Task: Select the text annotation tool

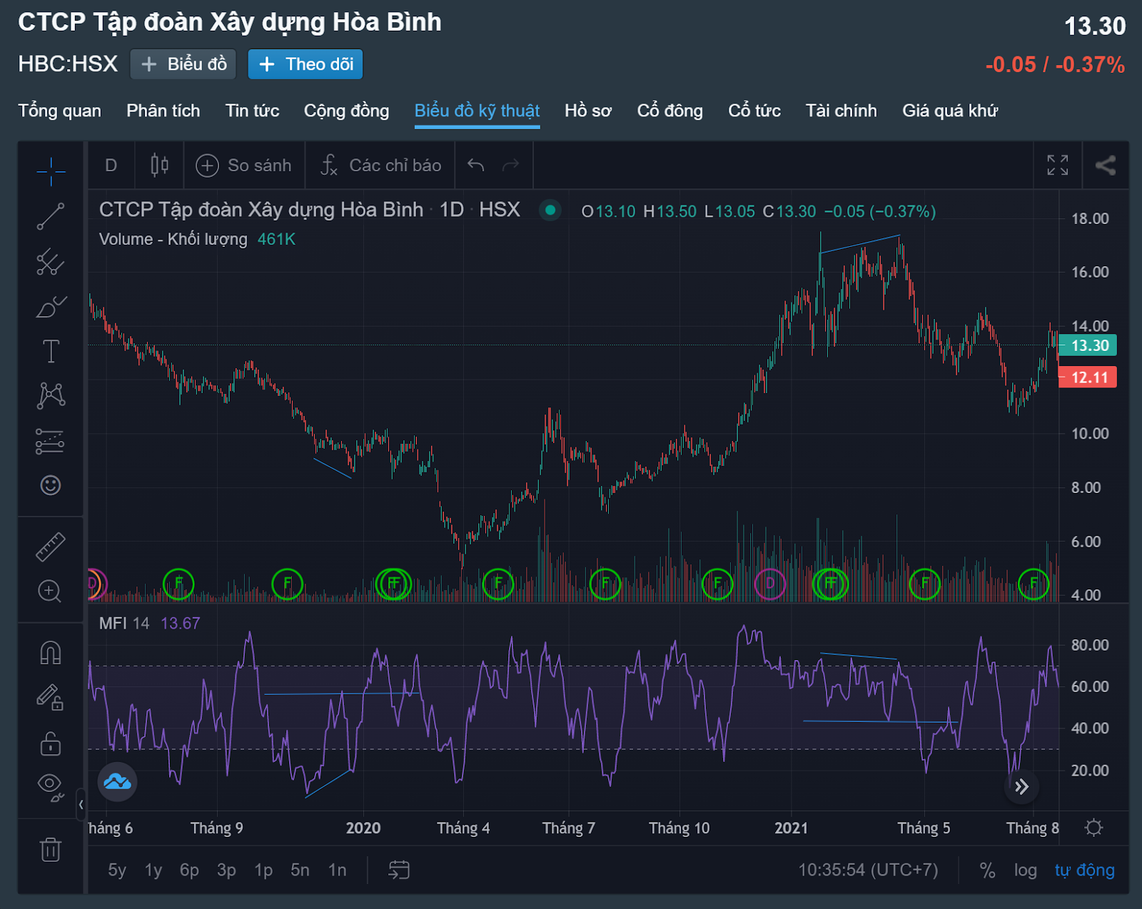Action: tap(51, 351)
